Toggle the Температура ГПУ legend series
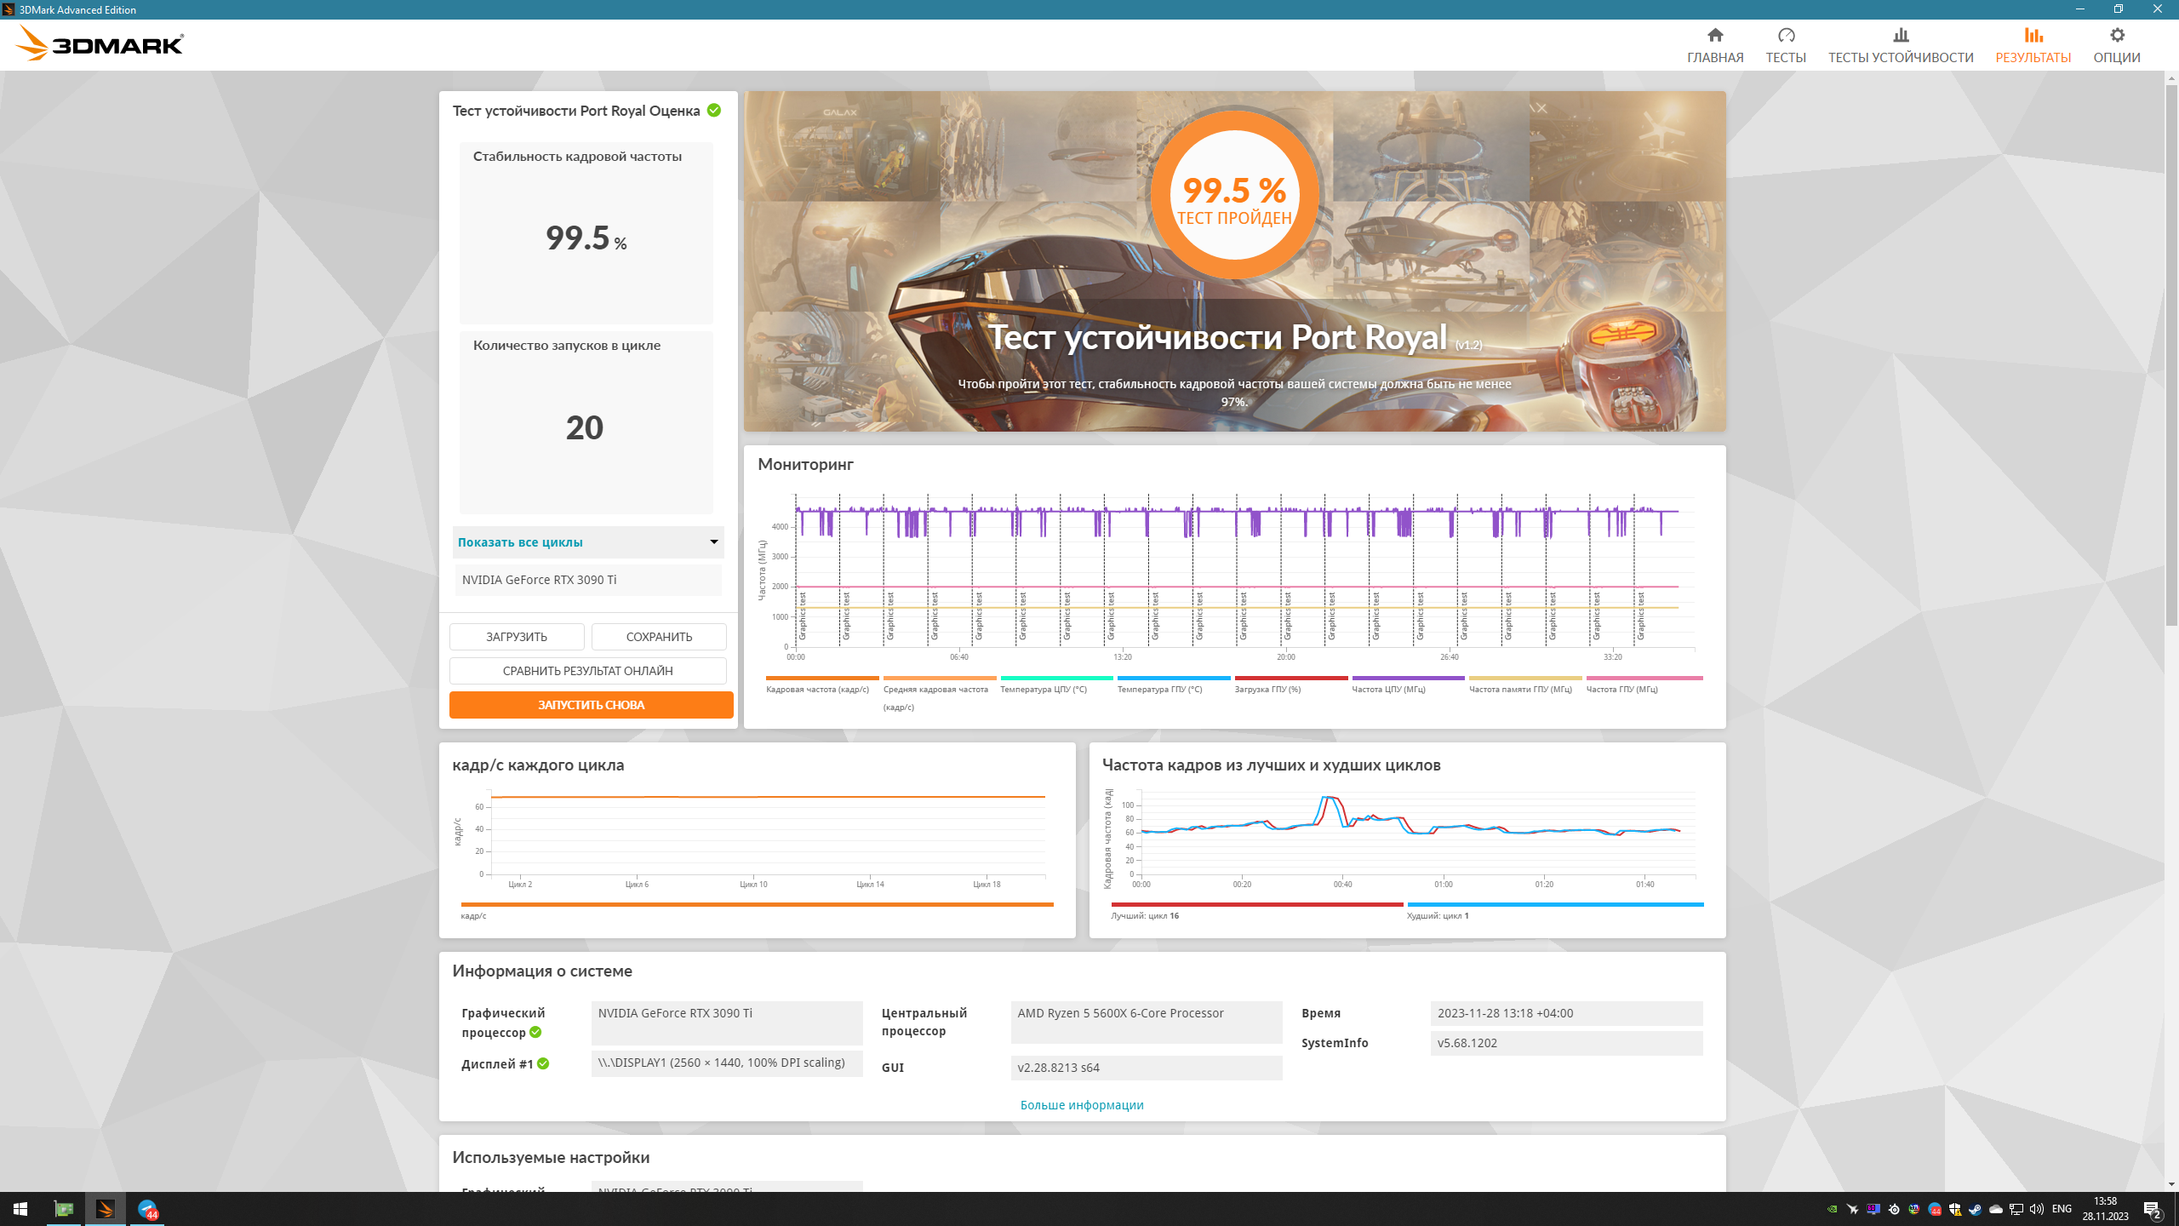 (1159, 689)
